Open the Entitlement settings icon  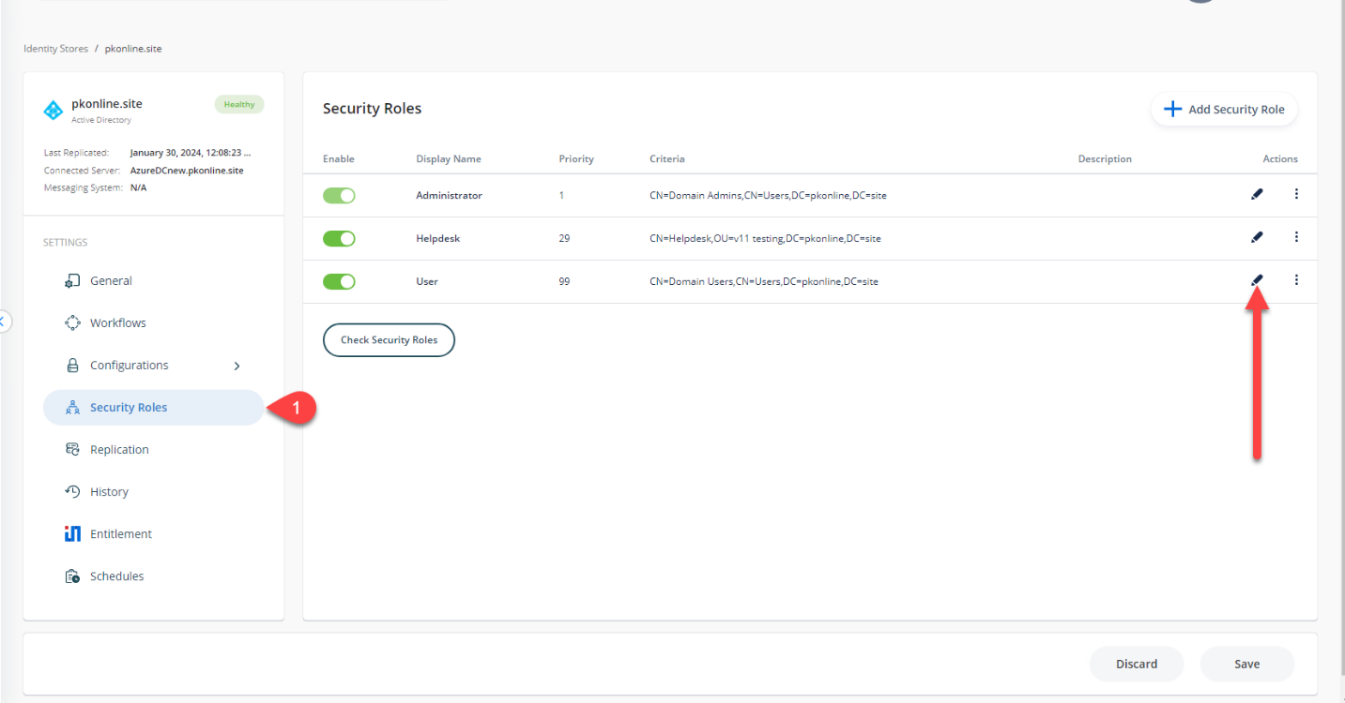point(73,533)
